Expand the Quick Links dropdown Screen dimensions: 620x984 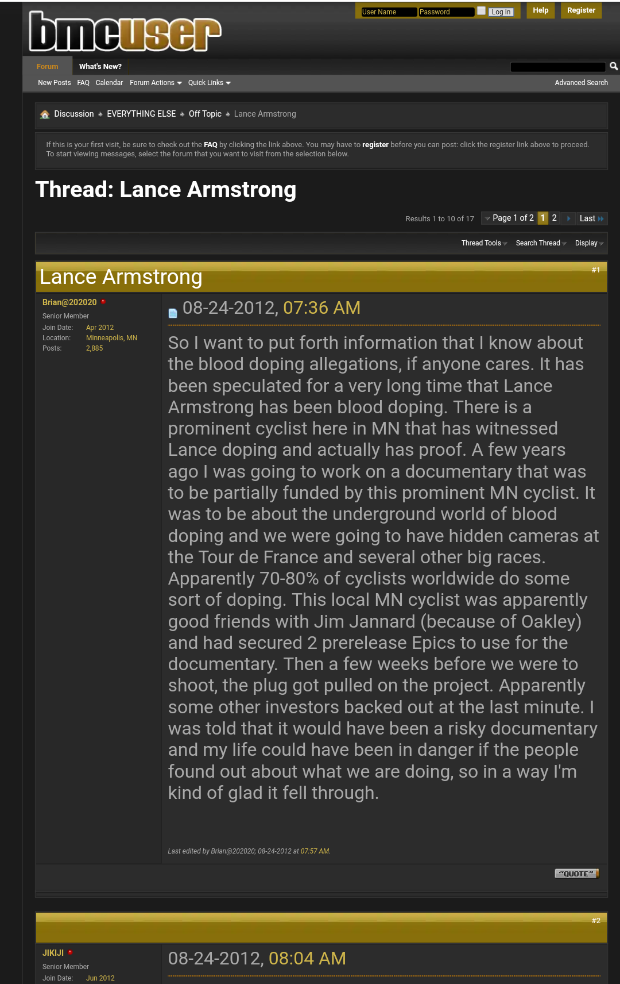click(x=209, y=83)
